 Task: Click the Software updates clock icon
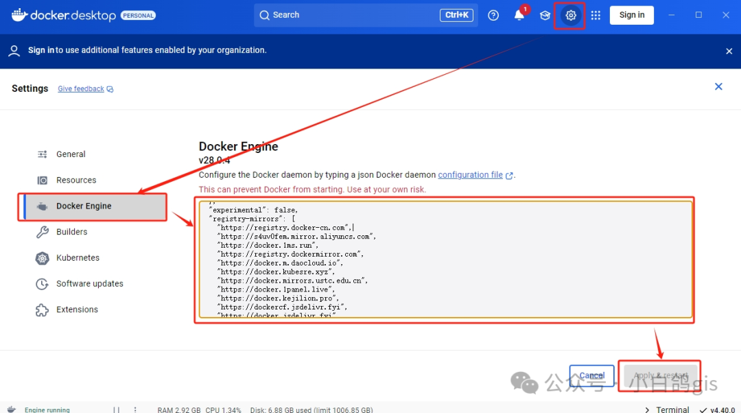[42, 283]
